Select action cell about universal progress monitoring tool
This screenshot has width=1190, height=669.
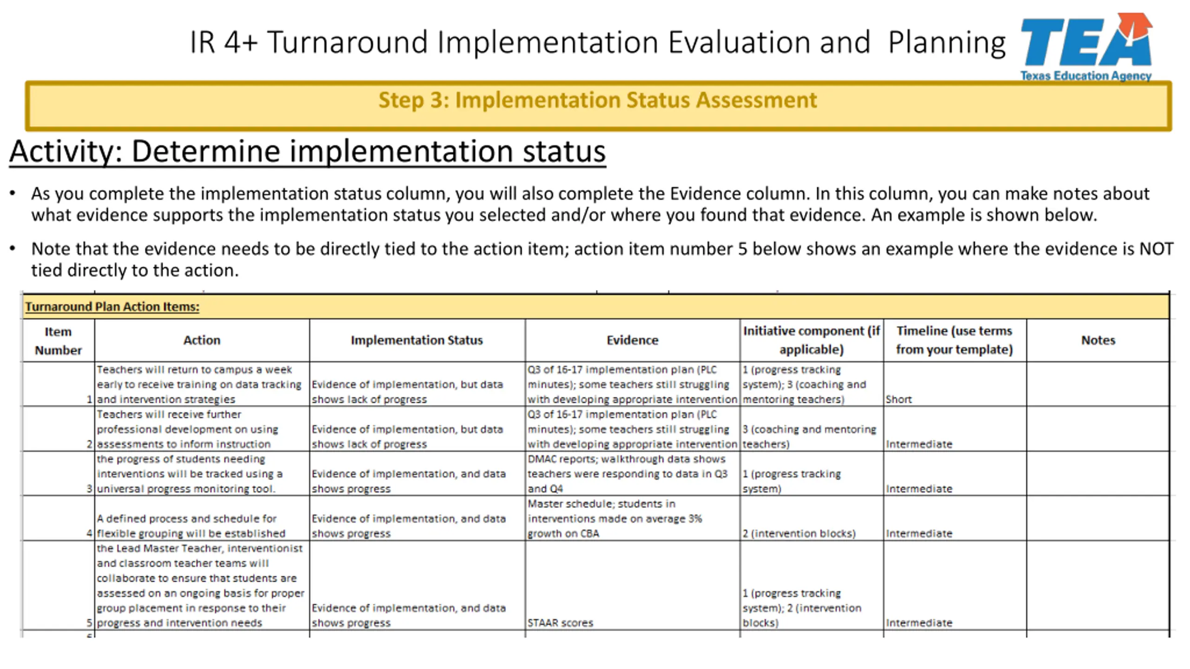202,473
